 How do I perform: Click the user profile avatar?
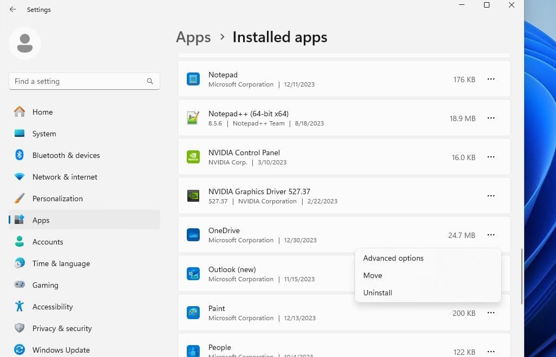pyautogui.click(x=25, y=43)
